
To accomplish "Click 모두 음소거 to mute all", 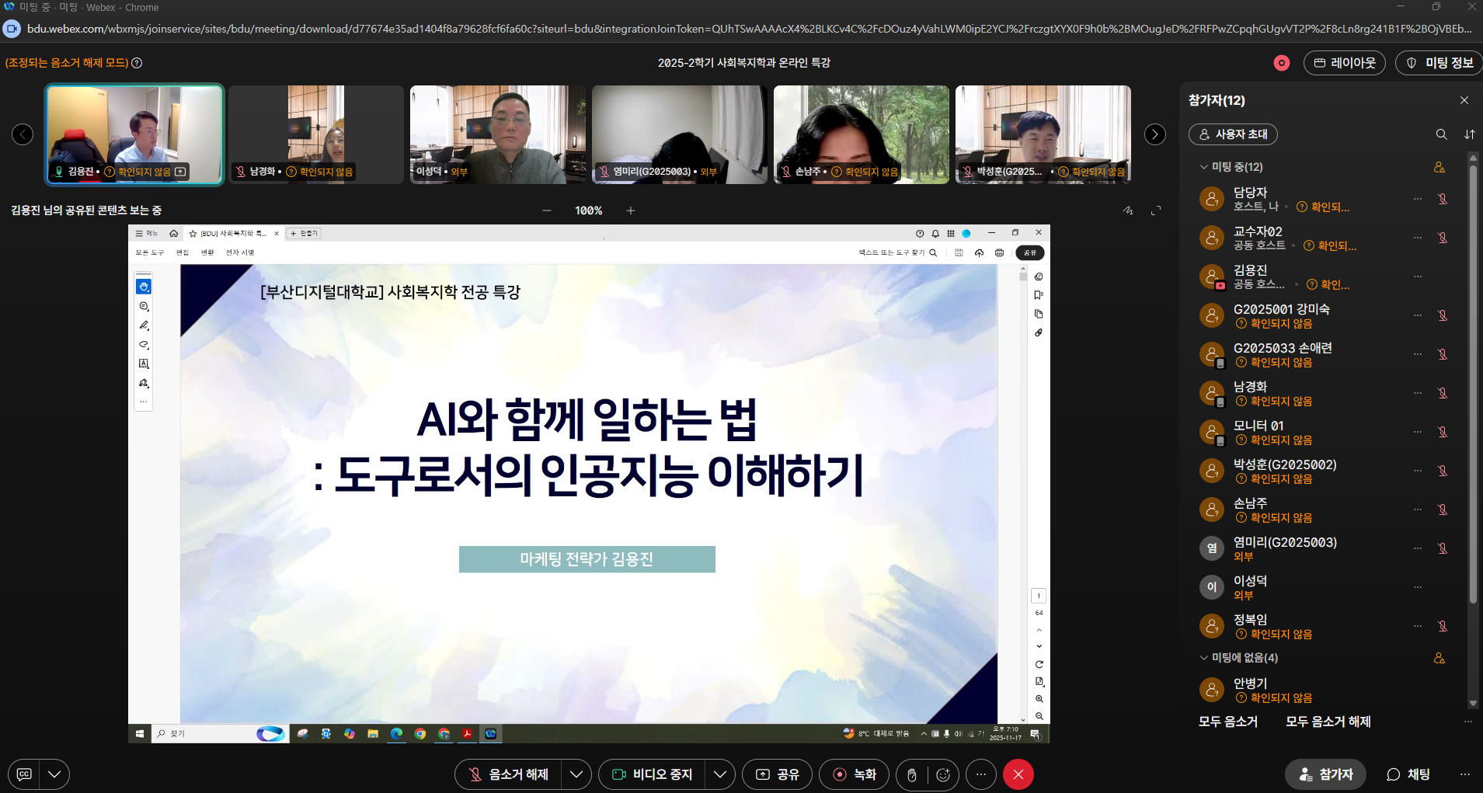I will click(1227, 722).
